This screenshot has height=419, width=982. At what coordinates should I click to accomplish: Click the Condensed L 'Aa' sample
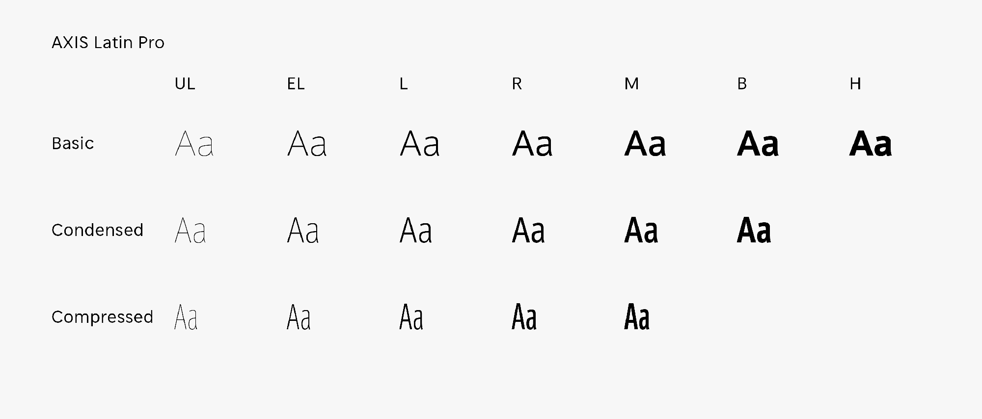pos(416,230)
